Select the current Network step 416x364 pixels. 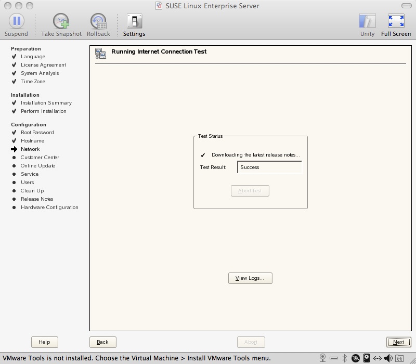(30, 149)
